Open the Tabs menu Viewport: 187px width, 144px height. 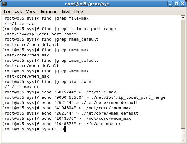click(x=65, y=11)
